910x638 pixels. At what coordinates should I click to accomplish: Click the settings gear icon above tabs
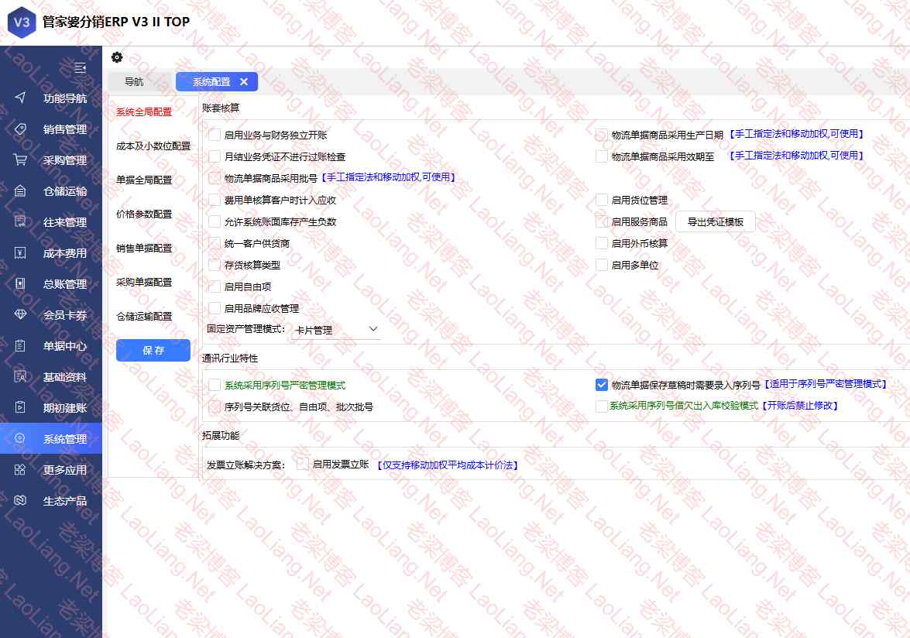pos(117,57)
